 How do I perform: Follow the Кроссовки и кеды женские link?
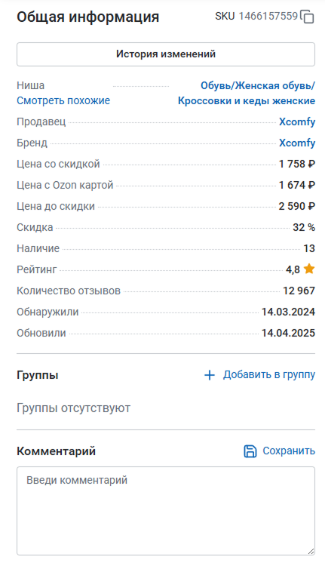[x=247, y=101]
